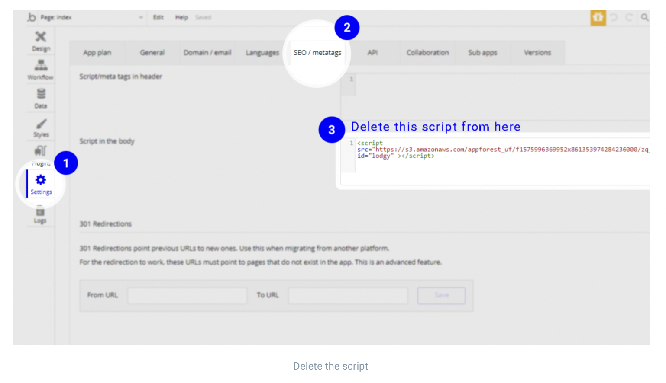Click the To URL input field
This screenshot has height=383, width=666.
(x=348, y=296)
